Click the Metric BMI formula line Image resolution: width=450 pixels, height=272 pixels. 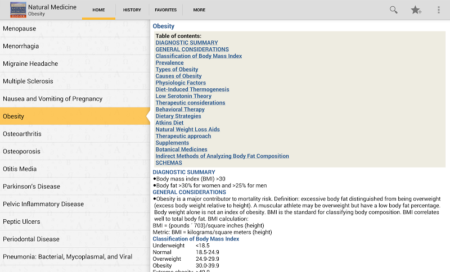212,232
